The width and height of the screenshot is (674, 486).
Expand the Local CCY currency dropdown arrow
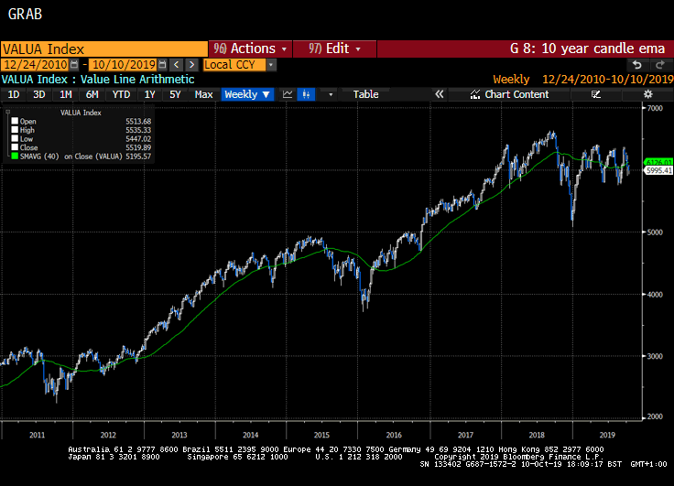[271, 65]
